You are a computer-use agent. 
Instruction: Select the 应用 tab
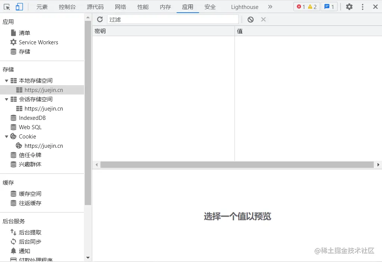click(x=187, y=7)
